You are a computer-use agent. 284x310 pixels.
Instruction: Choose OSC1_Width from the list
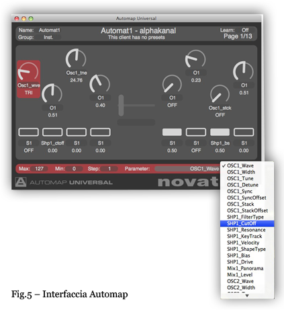point(247,172)
